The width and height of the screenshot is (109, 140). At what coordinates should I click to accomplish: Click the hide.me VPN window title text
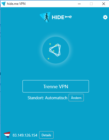16,4
